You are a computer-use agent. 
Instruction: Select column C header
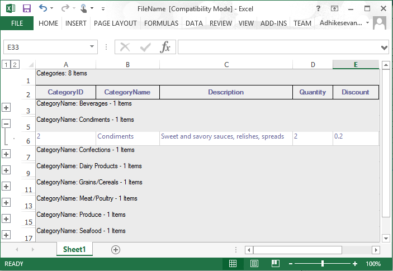click(x=226, y=65)
